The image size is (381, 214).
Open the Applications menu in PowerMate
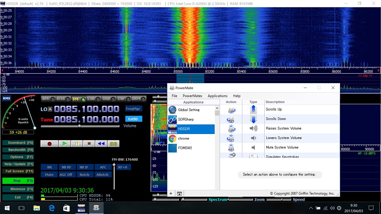(x=217, y=96)
